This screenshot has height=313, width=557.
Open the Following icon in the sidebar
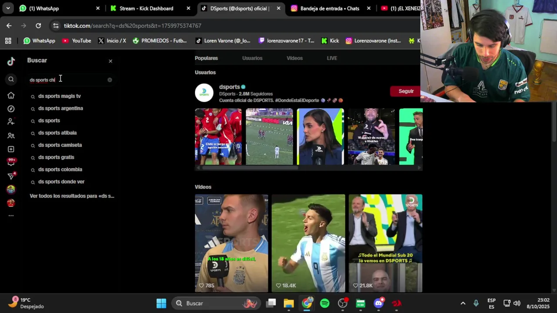point(11,122)
